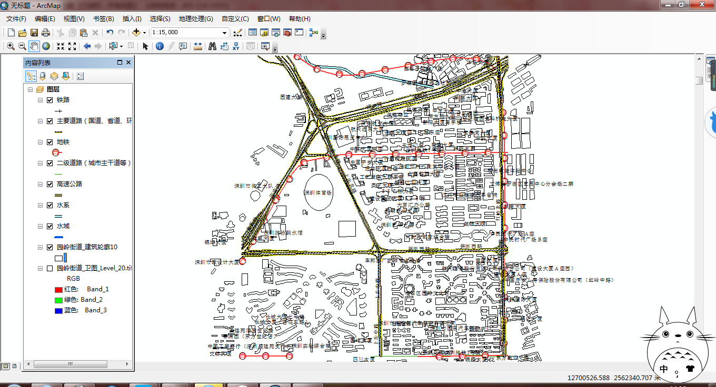Select the Measure ruler tool
This screenshot has width=716, height=387.
click(x=198, y=46)
